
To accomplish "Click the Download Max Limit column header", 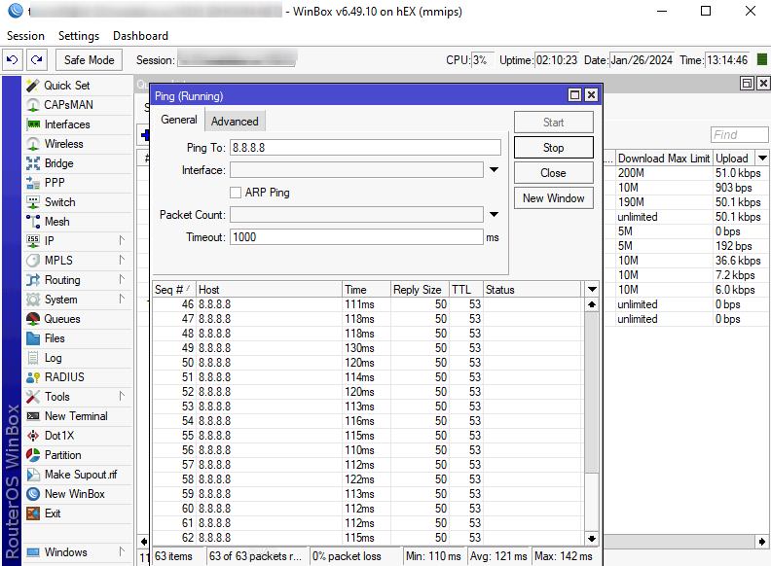I will (x=663, y=159).
